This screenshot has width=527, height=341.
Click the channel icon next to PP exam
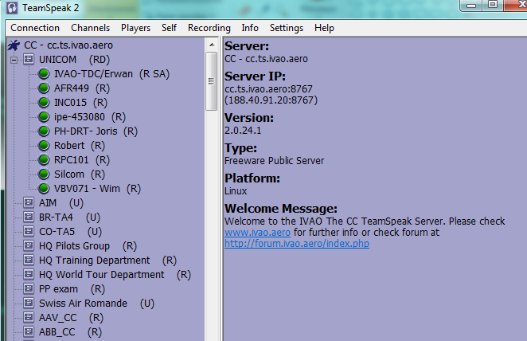[x=29, y=289]
